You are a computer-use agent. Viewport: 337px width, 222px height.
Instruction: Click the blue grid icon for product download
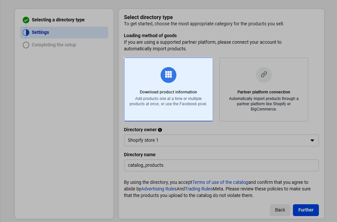tap(168, 75)
